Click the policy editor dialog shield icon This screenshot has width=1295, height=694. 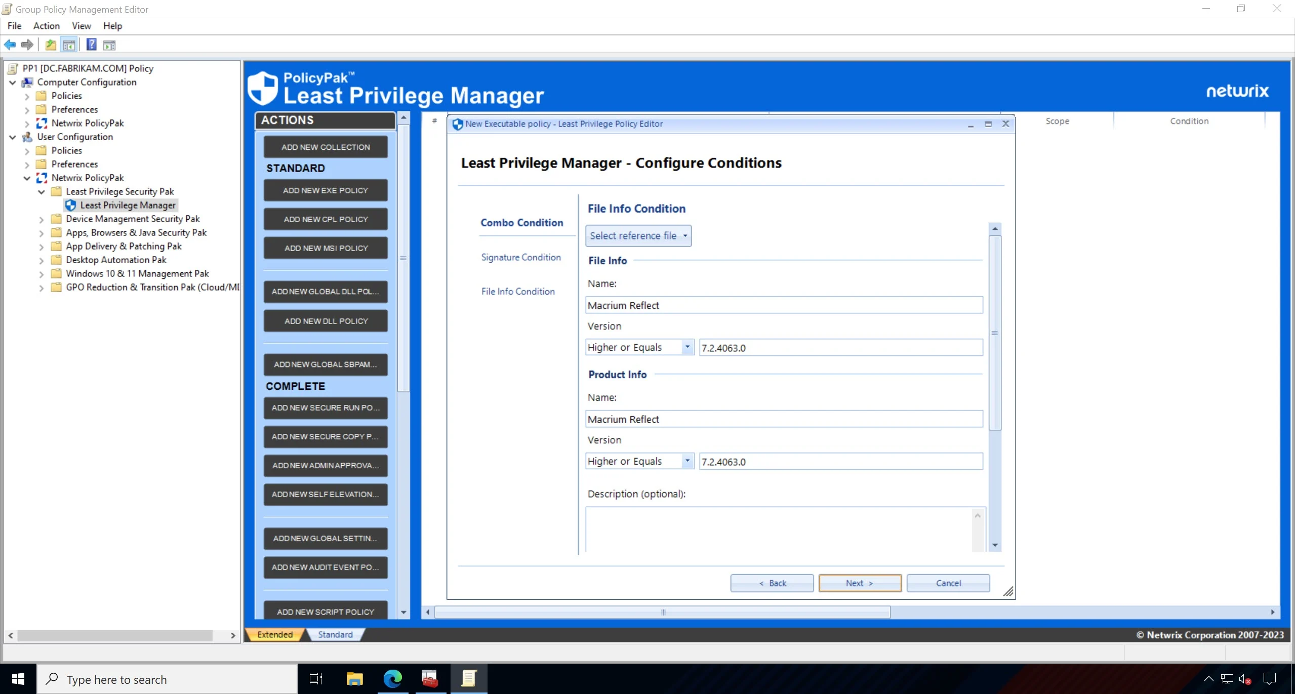point(458,124)
